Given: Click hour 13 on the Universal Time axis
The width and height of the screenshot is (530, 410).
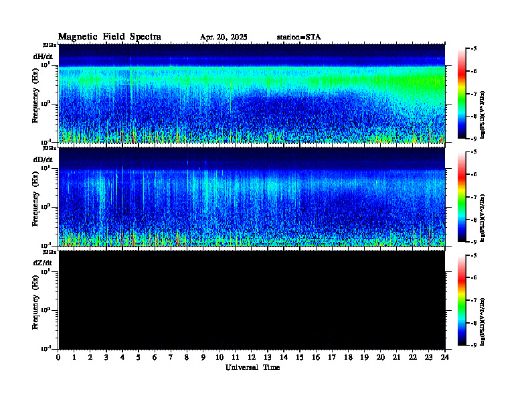Looking at the screenshot, I should tap(268, 357).
